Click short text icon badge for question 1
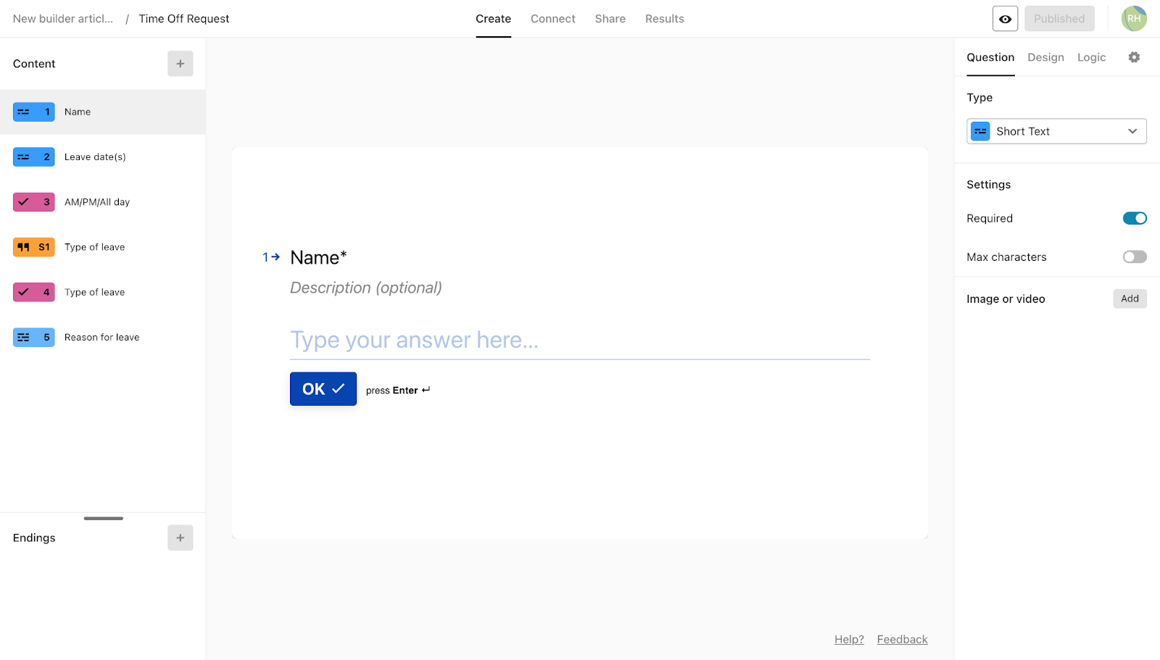Screen dimensions: 1160x660 34,112
